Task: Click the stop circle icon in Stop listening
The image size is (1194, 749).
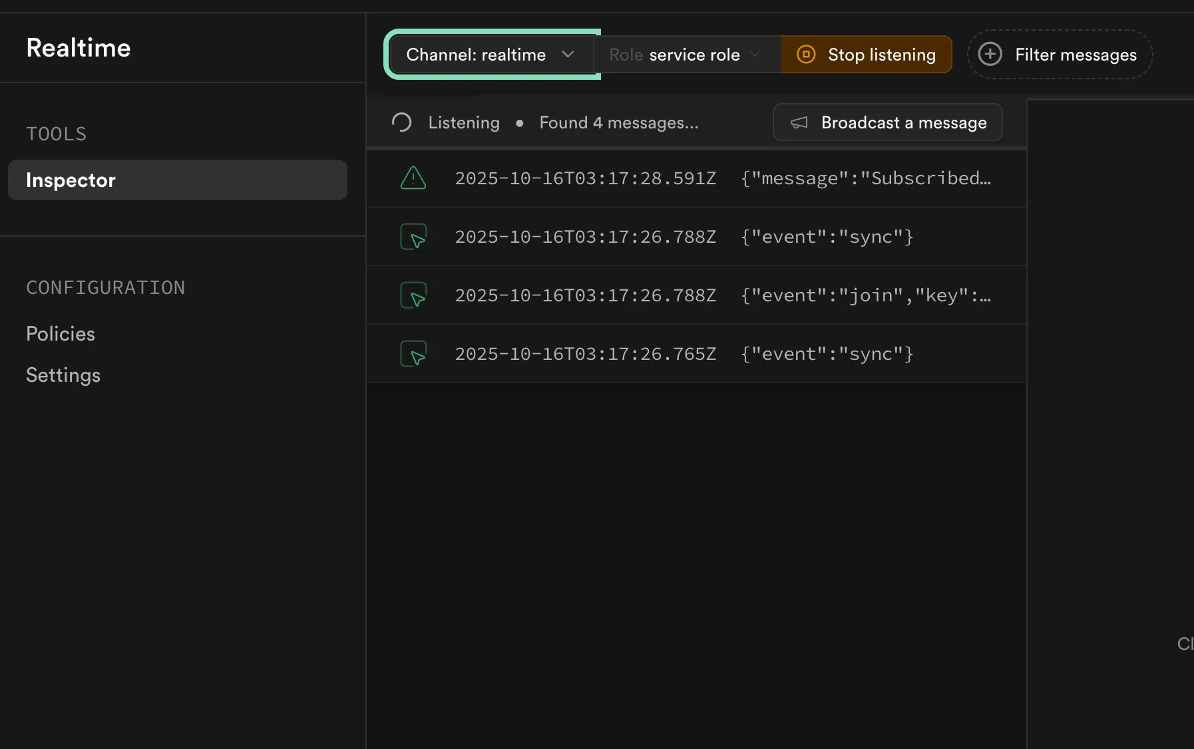Action: pyautogui.click(x=806, y=55)
